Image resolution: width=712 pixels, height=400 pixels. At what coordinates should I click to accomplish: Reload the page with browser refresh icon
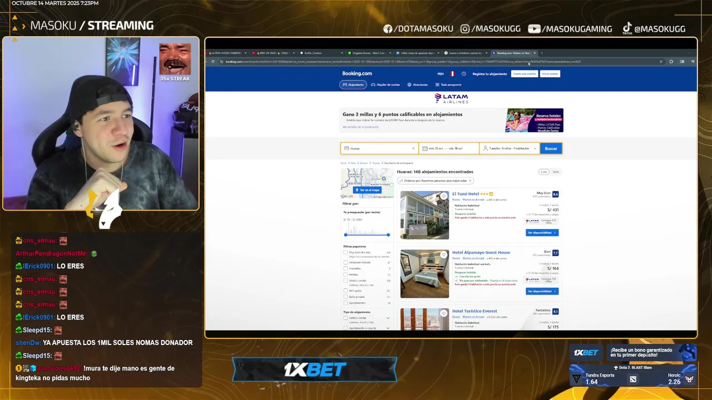(x=213, y=62)
